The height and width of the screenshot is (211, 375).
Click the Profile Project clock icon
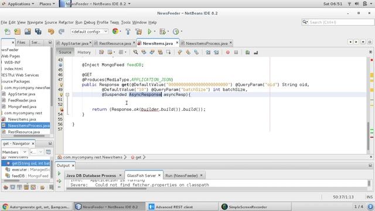click(176, 32)
